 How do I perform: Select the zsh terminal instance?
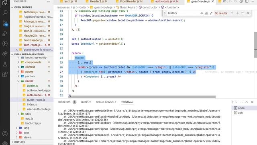244,113
